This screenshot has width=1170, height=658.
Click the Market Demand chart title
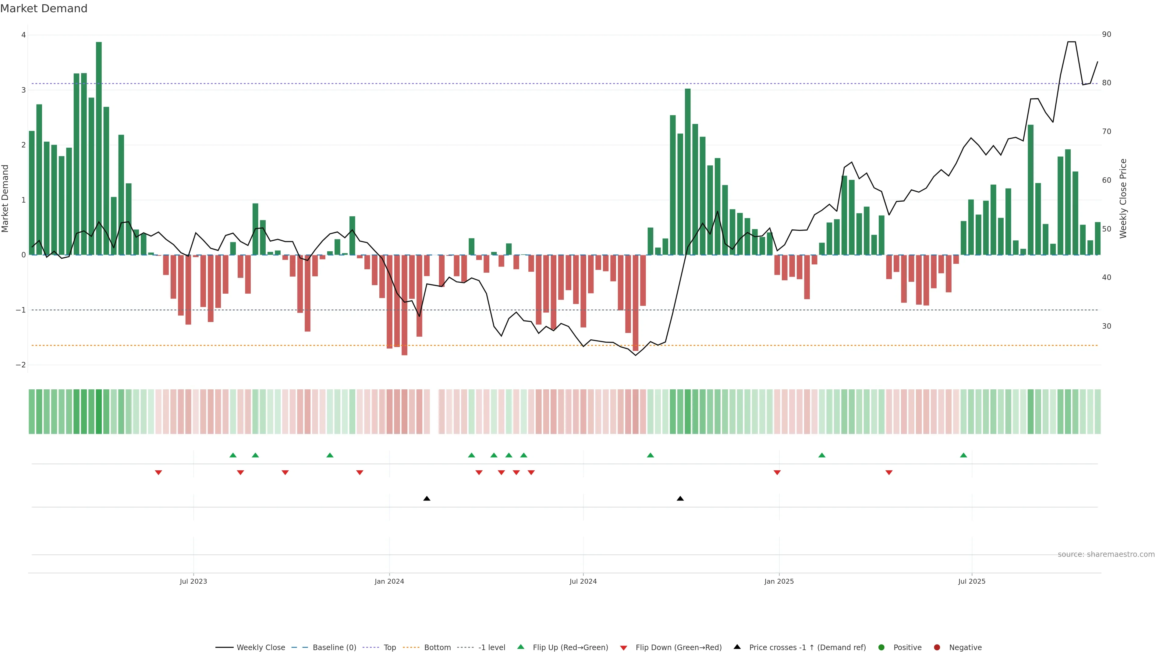pos(44,9)
